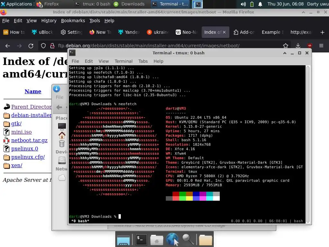Open the rightmost folder icon in dock
329x247 pixels.
click(205, 240)
